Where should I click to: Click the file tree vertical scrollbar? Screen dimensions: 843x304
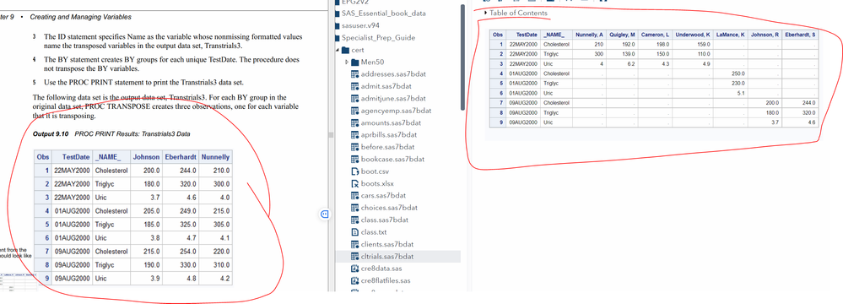(462, 57)
